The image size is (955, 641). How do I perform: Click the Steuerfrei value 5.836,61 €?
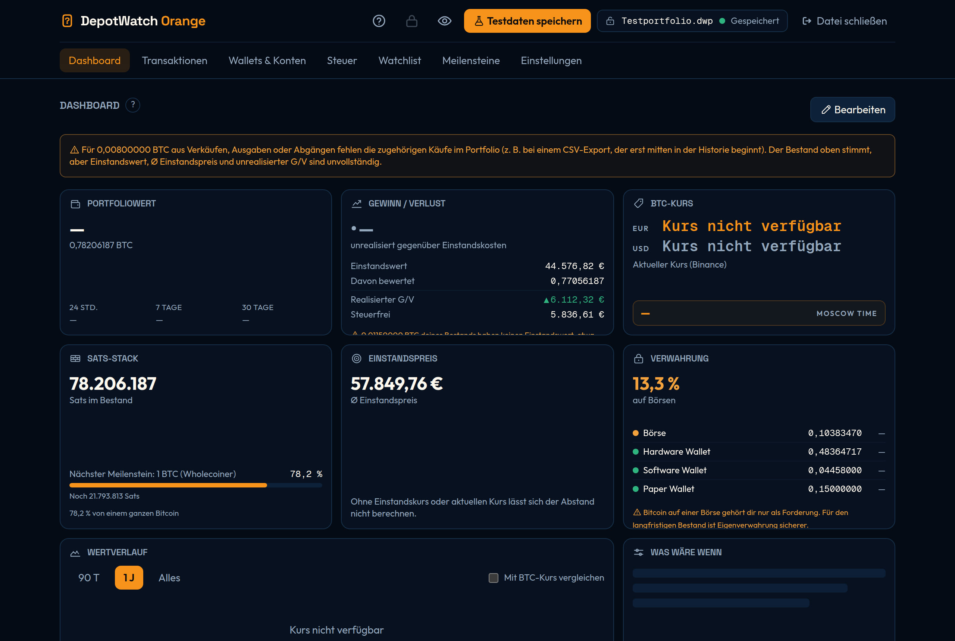coord(577,315)
